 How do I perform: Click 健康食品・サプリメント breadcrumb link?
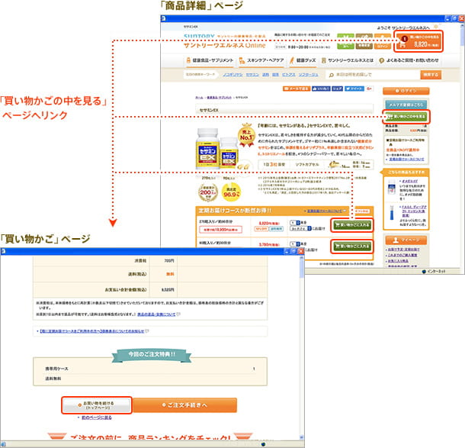[x=219, y=98]
